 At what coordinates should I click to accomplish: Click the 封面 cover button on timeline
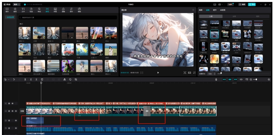point(22,111)
